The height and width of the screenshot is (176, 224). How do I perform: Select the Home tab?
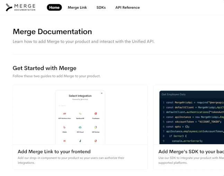click(54, 7)
